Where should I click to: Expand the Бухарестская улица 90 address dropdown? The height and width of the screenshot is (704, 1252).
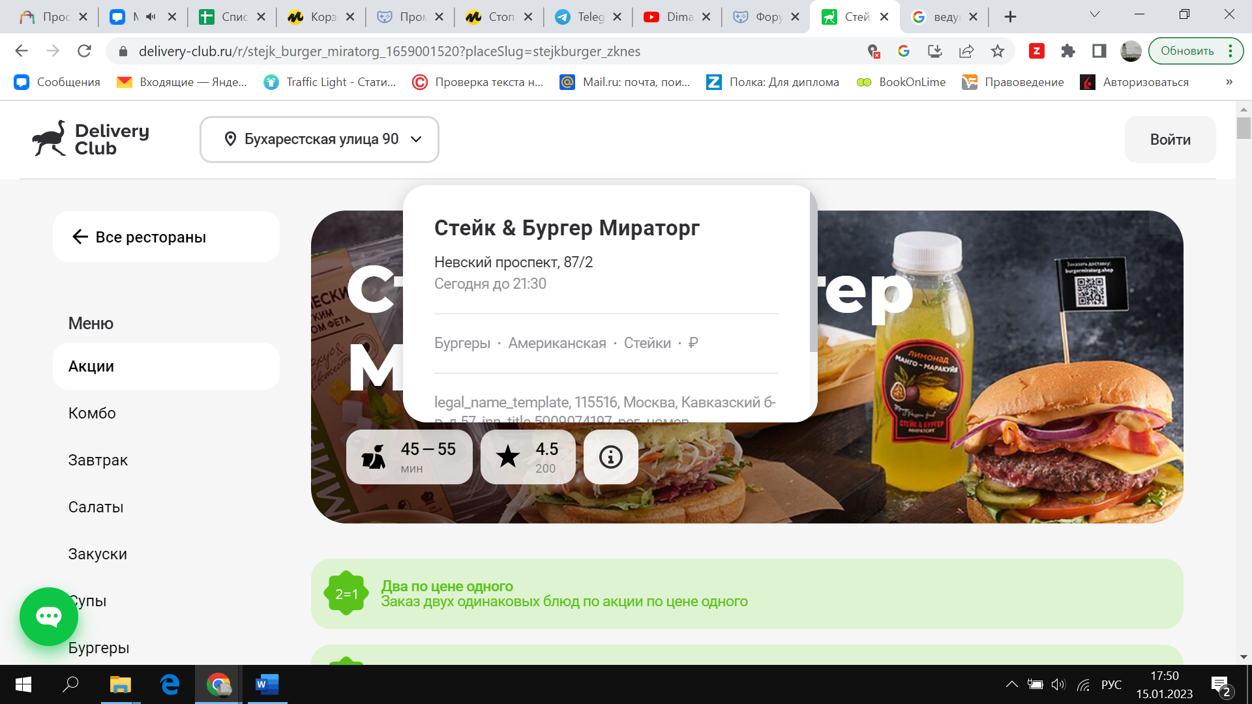[x=320, y=139]
